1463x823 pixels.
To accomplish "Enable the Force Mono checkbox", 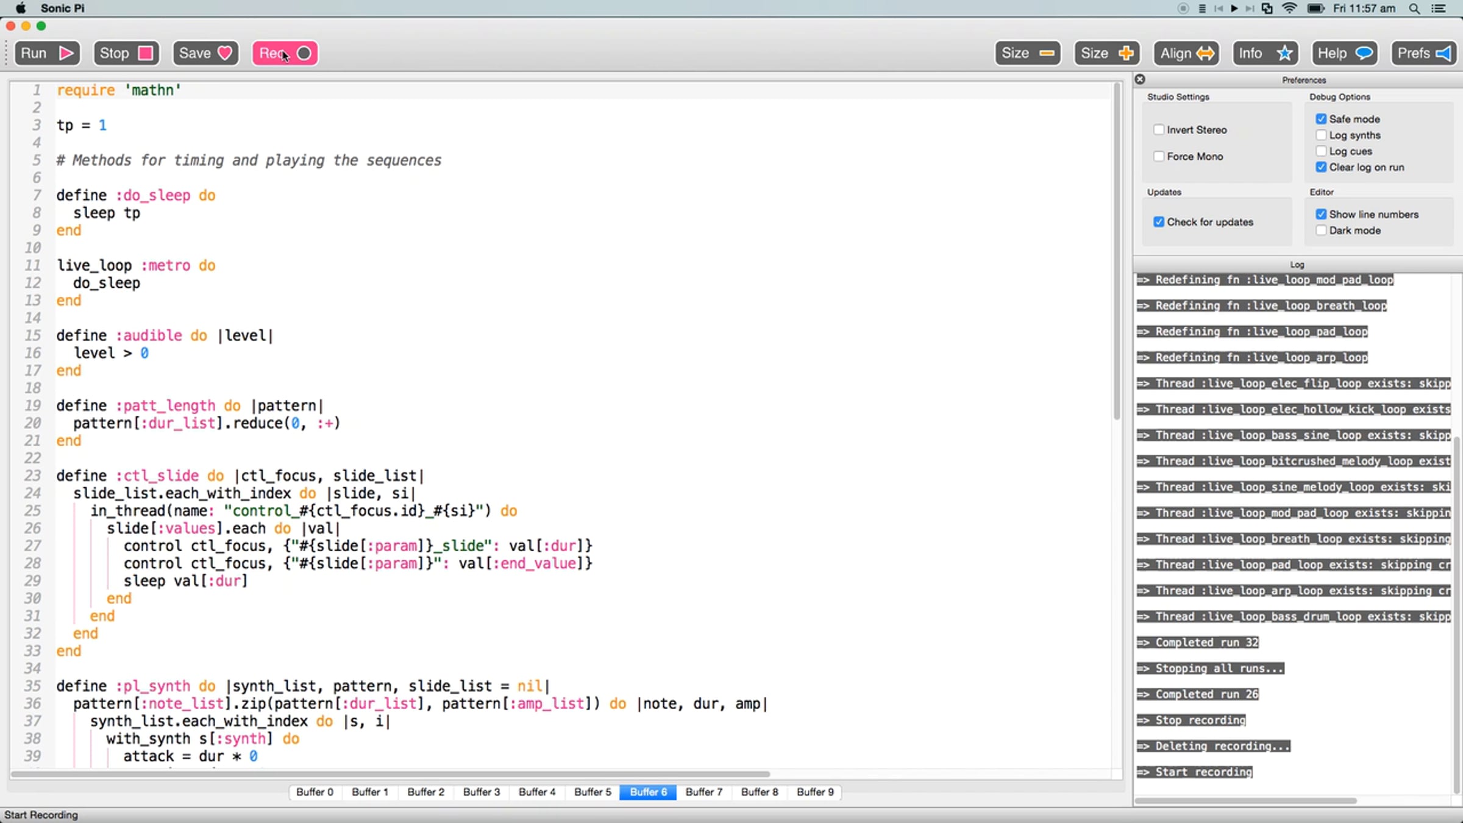I will coord(1159,157).
